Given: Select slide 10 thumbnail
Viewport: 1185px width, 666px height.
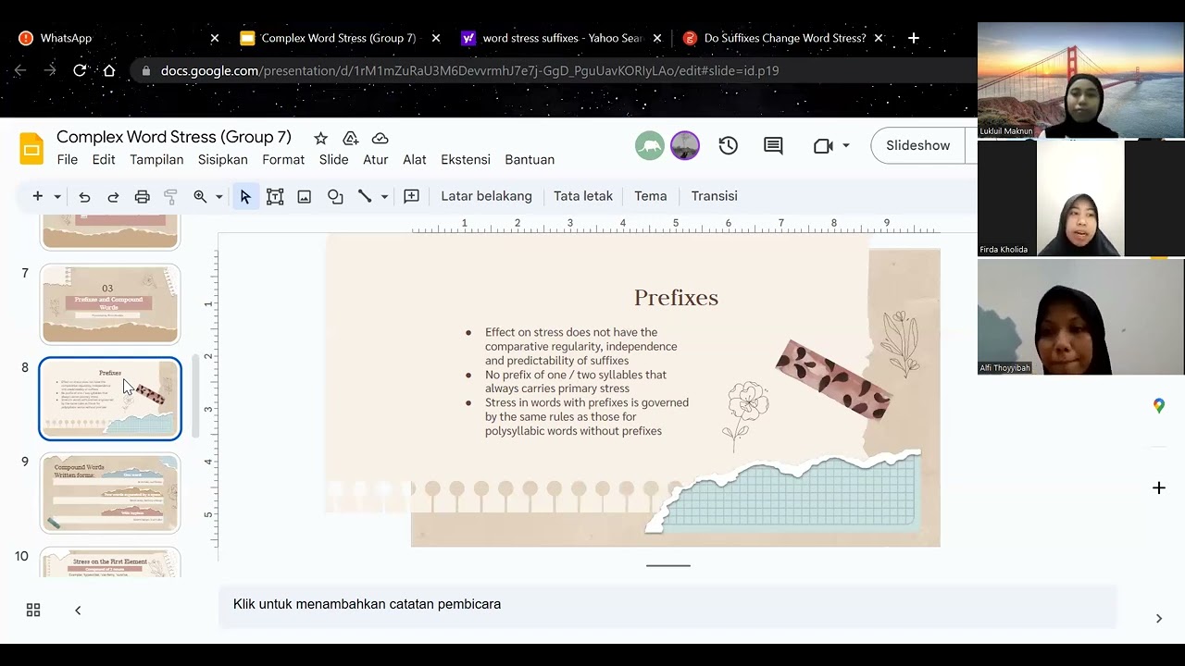Looking at the screenshot, I should [110, 562].
